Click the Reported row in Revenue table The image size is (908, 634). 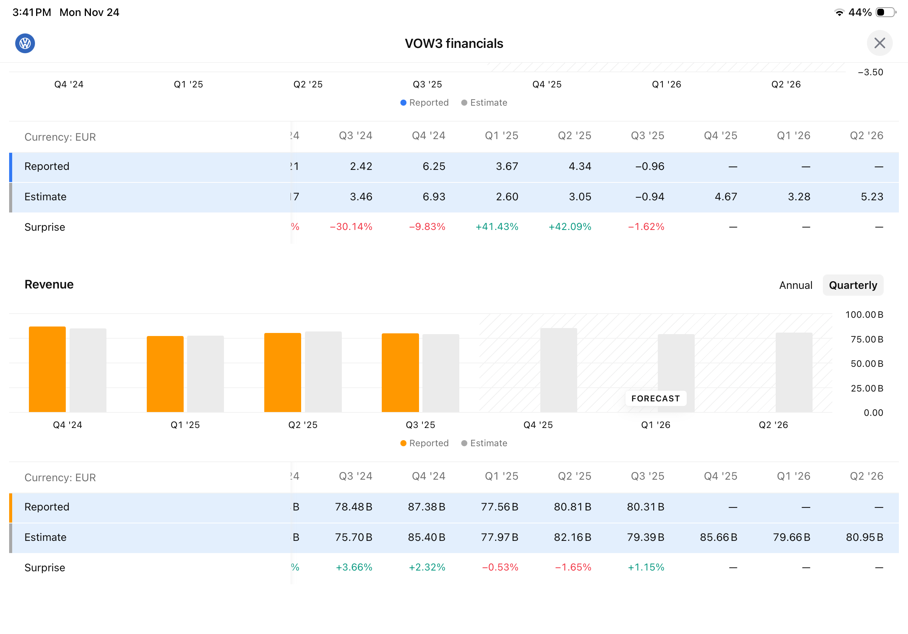click(47, 507)
